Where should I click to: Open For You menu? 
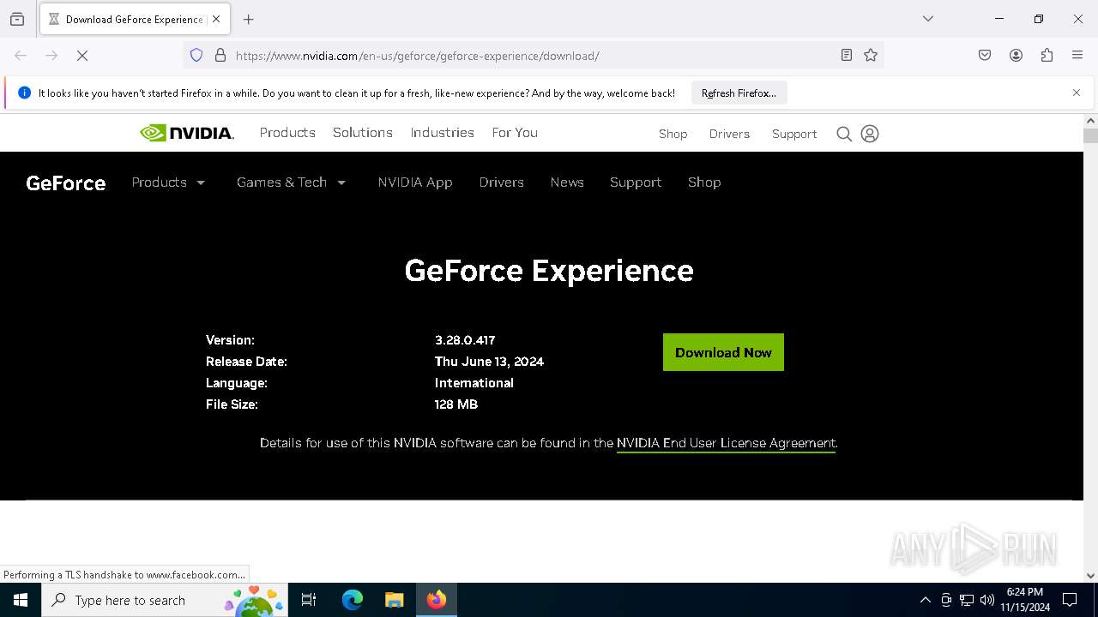coord(515,133)
